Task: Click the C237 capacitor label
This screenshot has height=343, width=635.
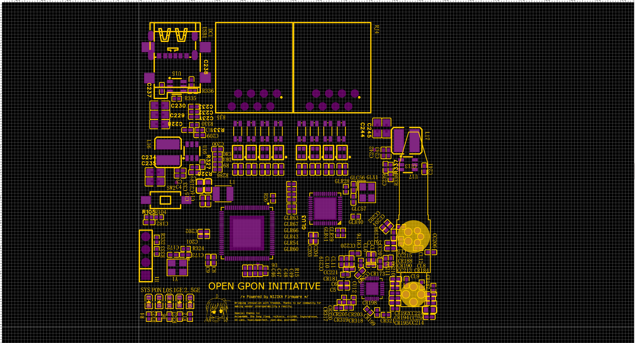Action: 149,90
